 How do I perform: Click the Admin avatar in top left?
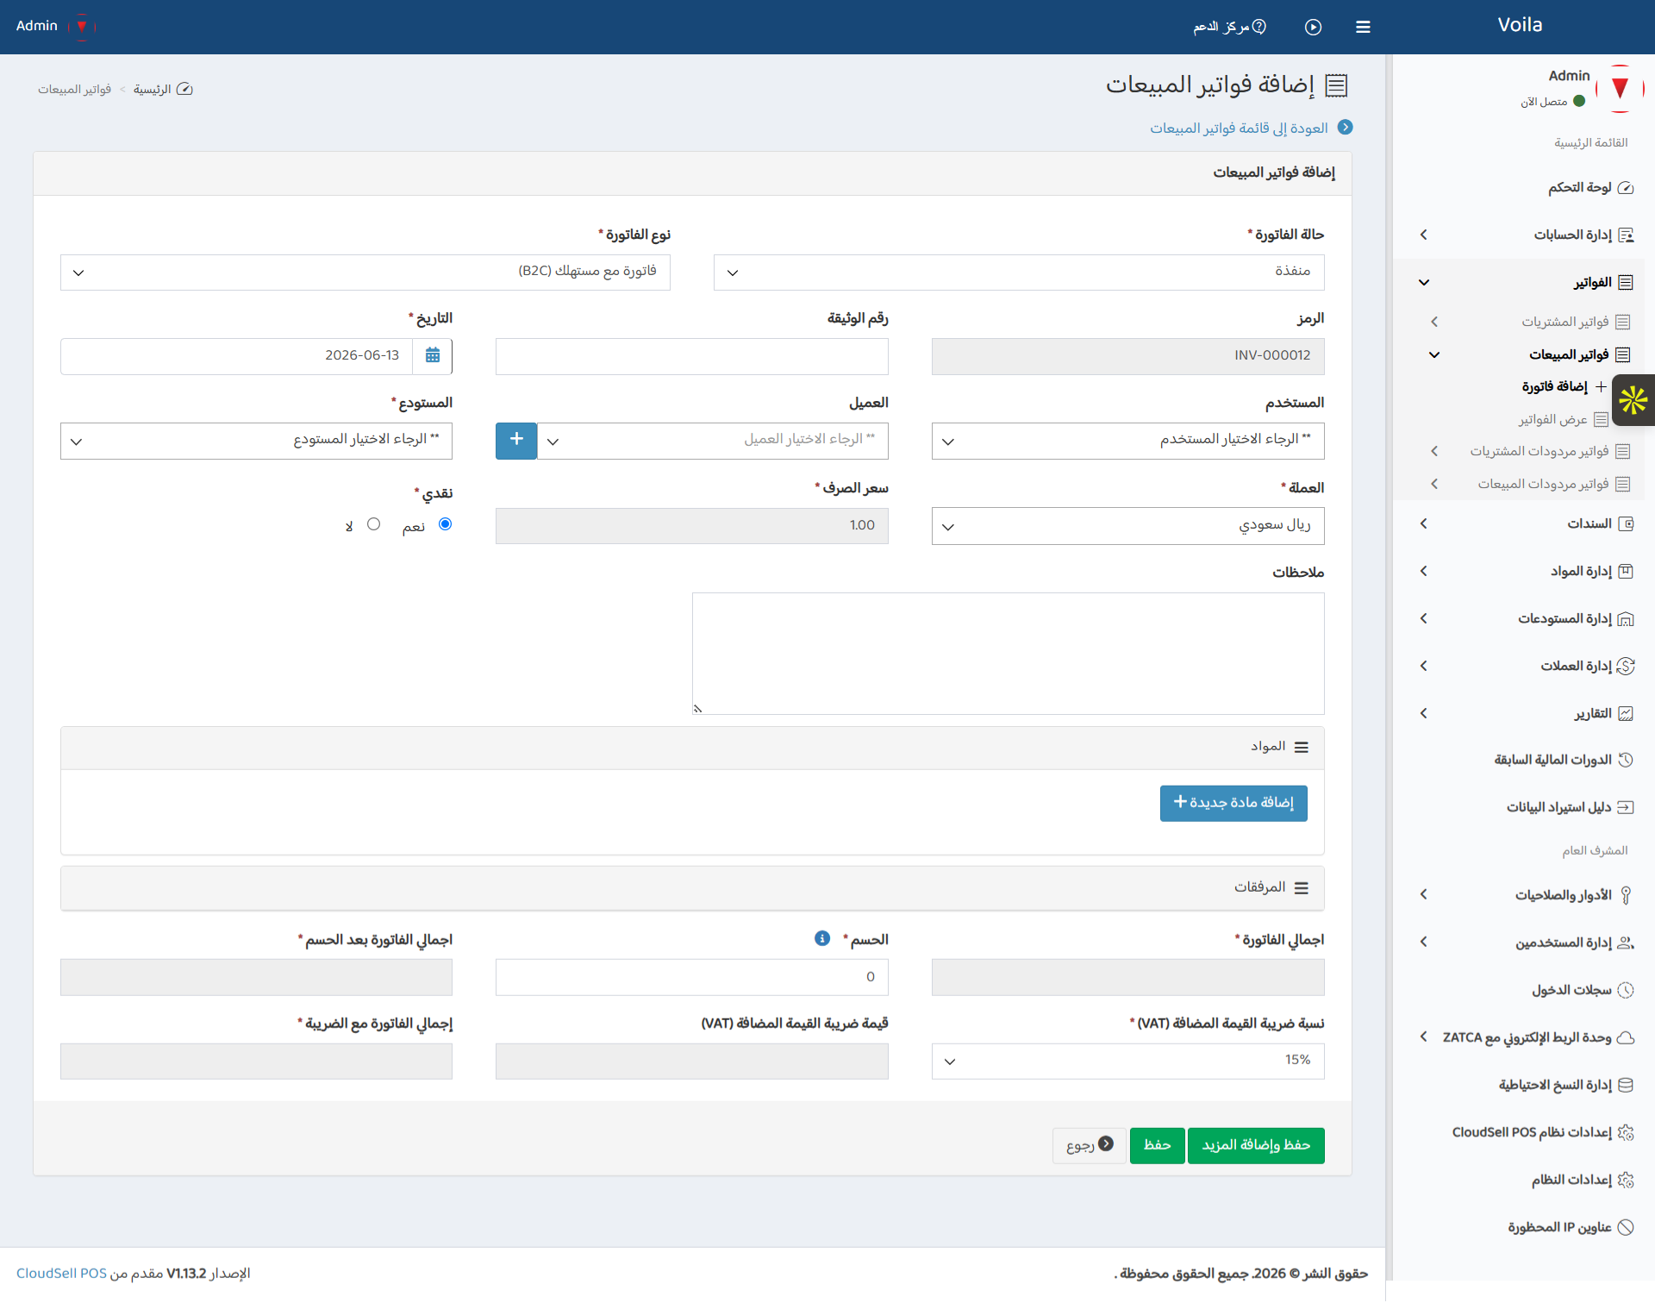[x=82, y=26]
